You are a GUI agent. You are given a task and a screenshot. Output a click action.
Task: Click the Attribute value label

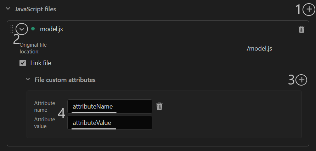(45, 123)
